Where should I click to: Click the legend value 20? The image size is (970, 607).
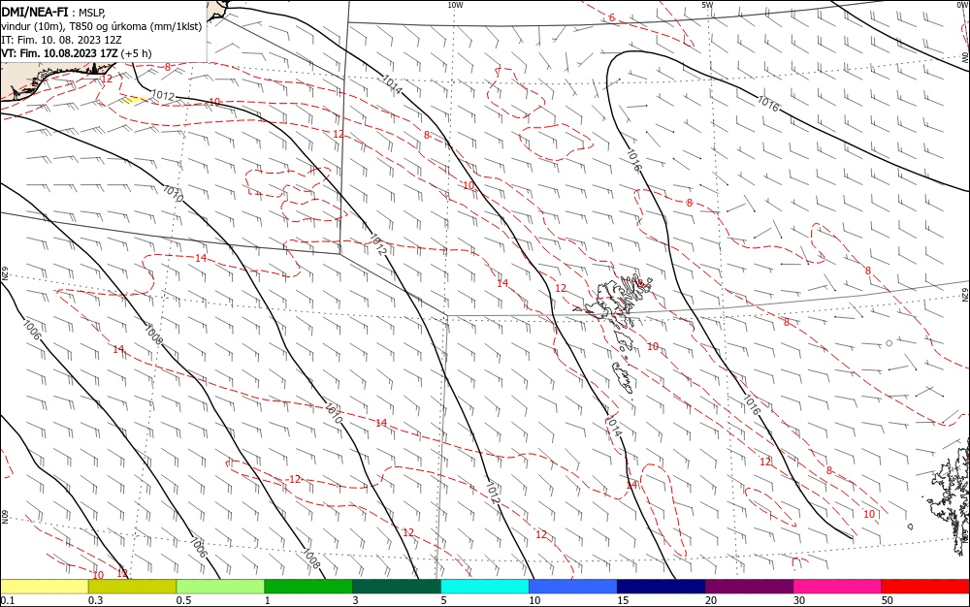click(711, 600)
